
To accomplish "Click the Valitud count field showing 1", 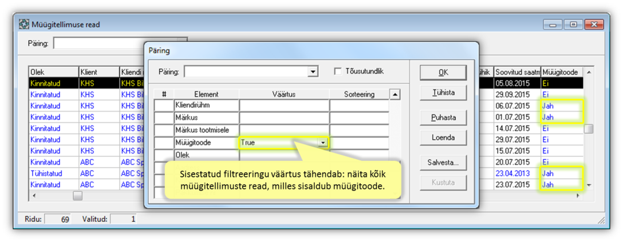I will point(123,219).
